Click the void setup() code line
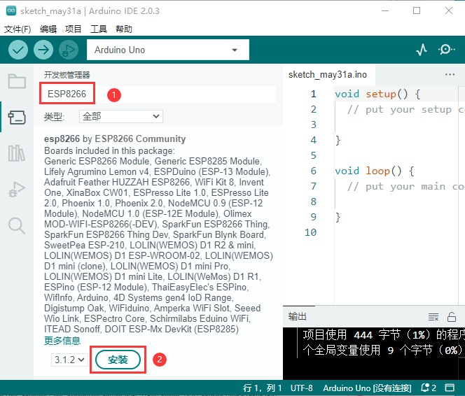 [x=378, y=94]
